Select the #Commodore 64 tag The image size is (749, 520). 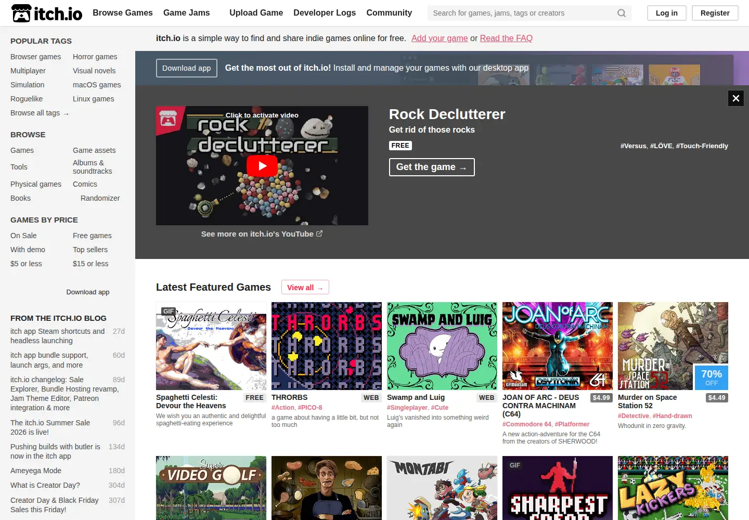pyautogui.click(x=527, y=424)
